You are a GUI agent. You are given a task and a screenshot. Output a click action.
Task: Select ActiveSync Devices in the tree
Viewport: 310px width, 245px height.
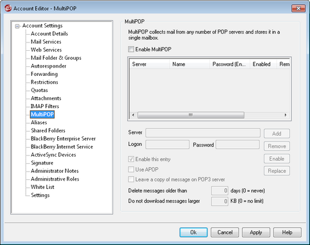(53, 155)
